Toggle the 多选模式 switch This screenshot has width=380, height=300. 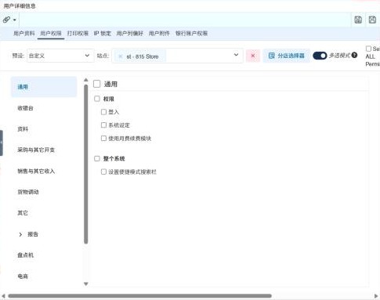tap(320, 56)
